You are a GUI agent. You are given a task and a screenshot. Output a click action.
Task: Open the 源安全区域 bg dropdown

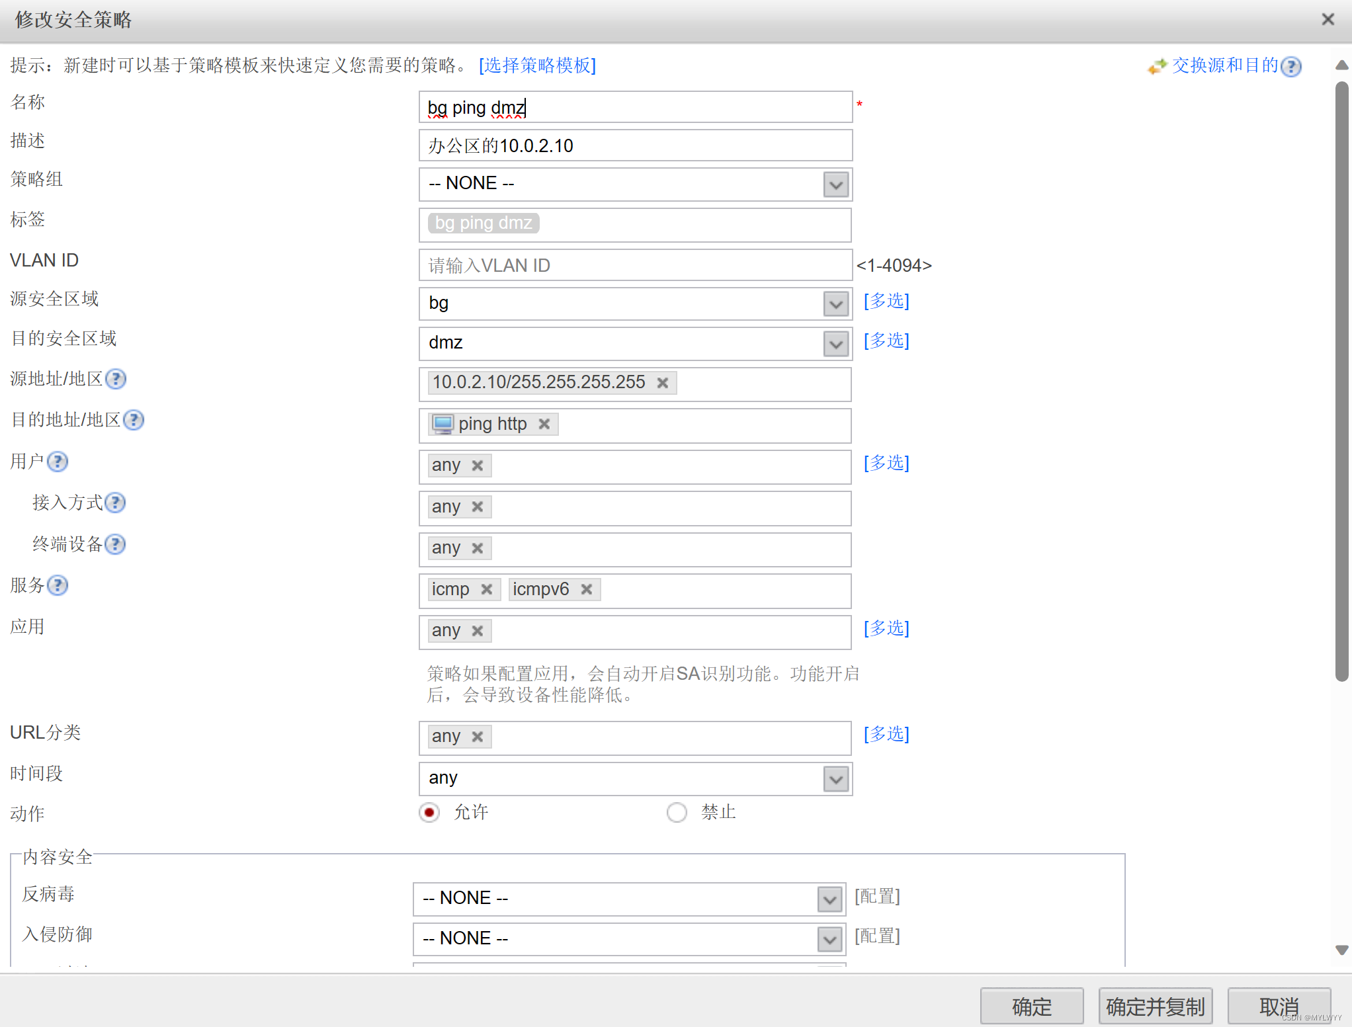[x=835, y=304]
